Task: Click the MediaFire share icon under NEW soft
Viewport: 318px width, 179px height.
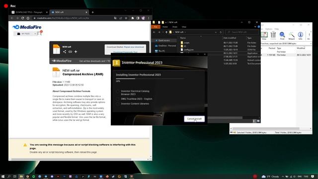Action: (x=65, y=52)
